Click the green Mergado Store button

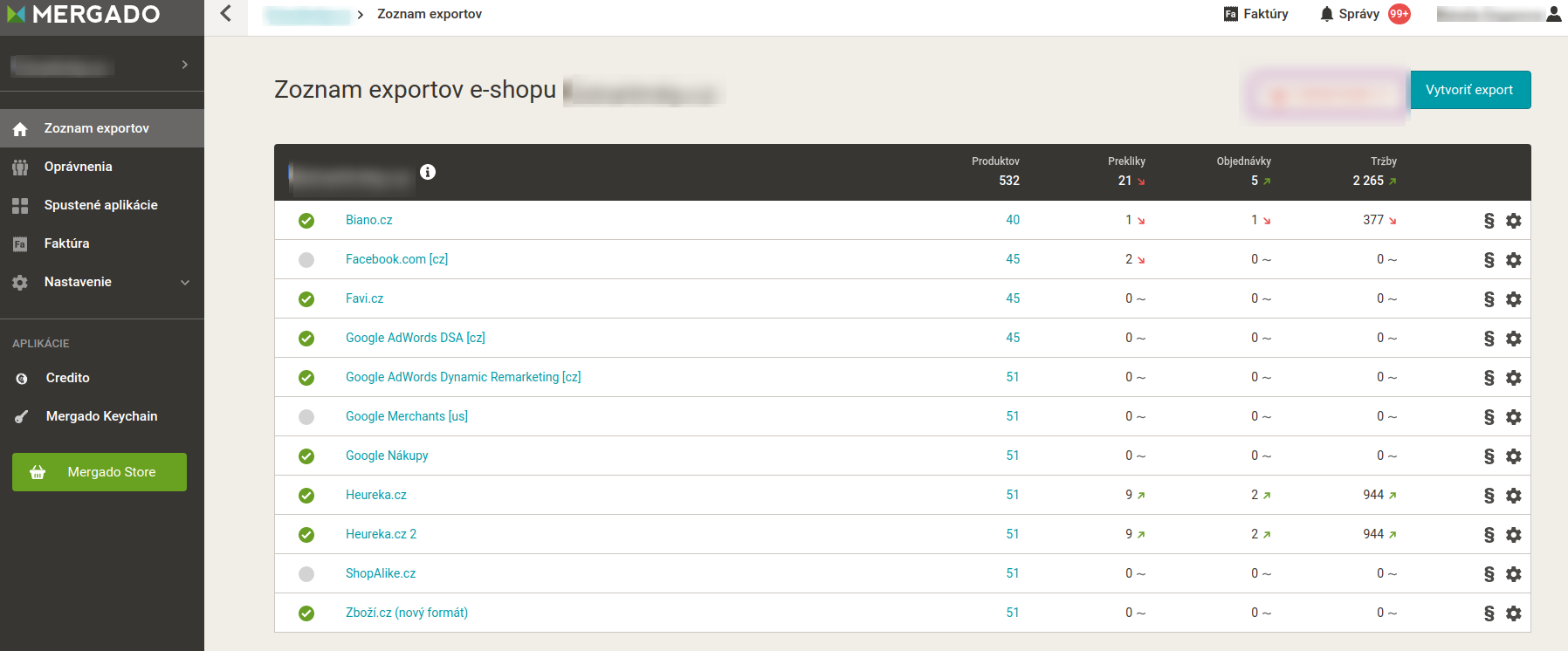coord(100,472)
